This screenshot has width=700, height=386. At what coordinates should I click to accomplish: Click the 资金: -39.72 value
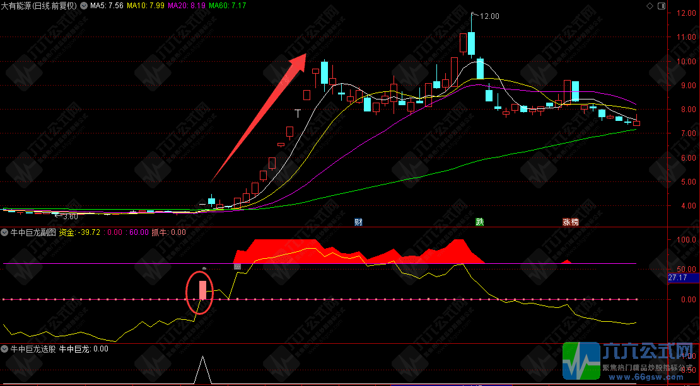(79, 232)
